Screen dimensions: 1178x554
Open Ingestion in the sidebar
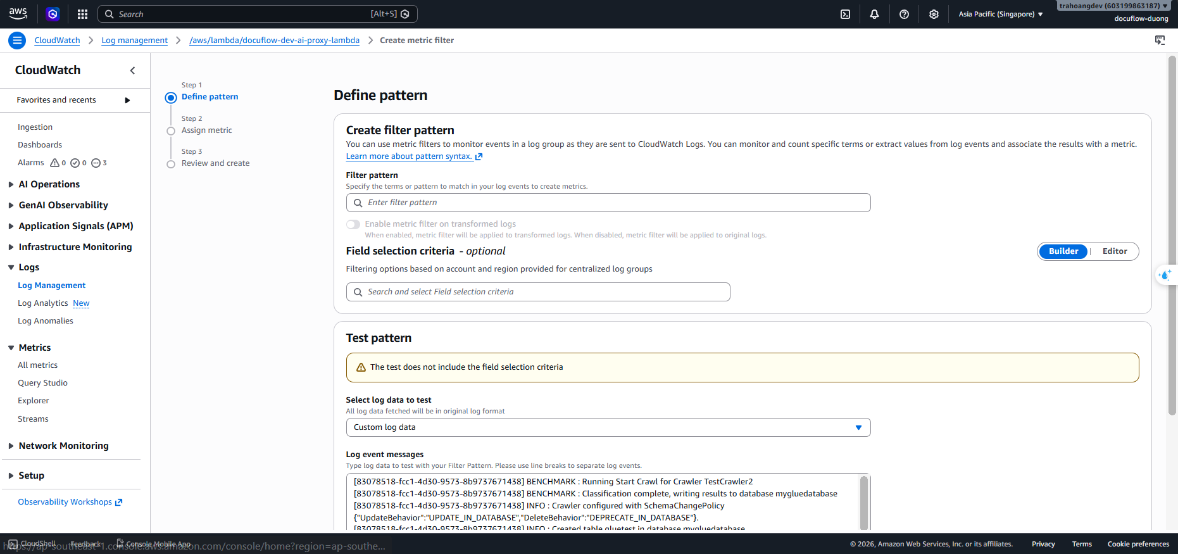pyautogui.click(x=35, y=127)
